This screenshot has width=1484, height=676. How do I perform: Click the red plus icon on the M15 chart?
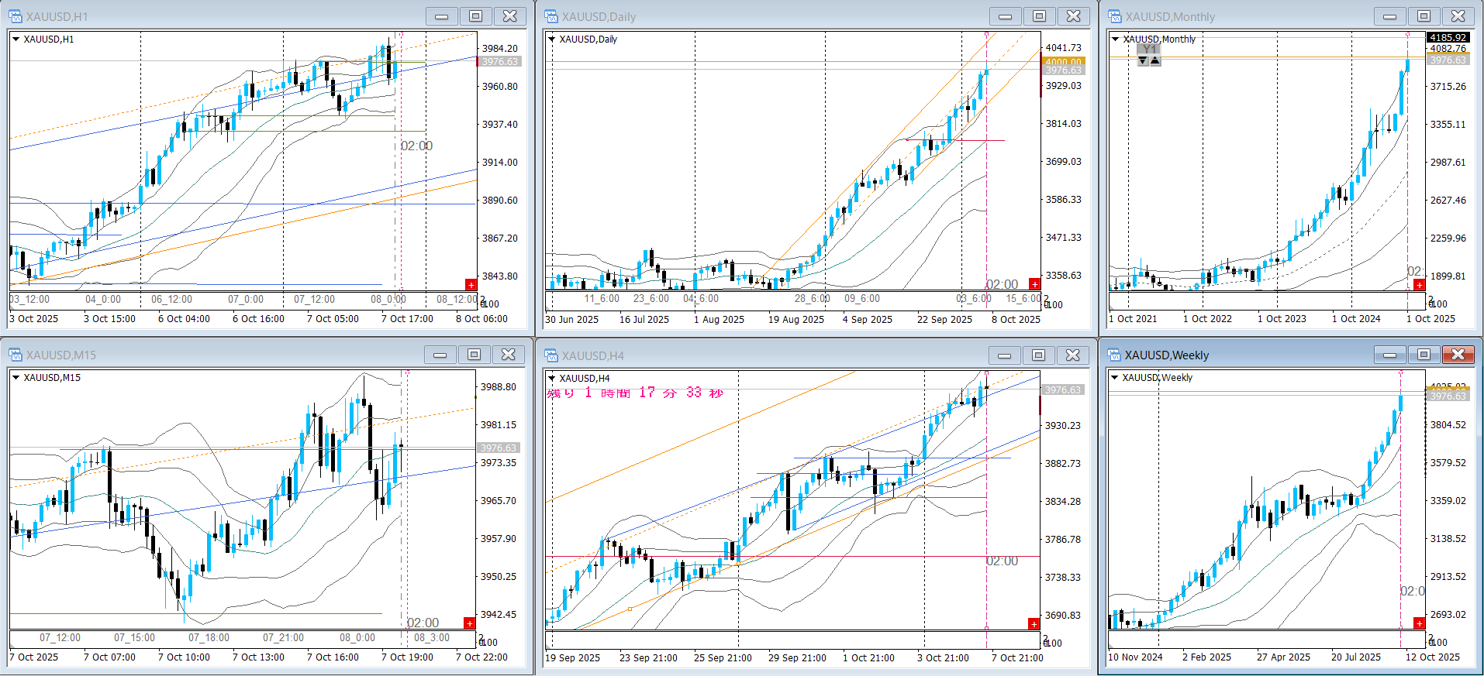[x=469, y=623]
